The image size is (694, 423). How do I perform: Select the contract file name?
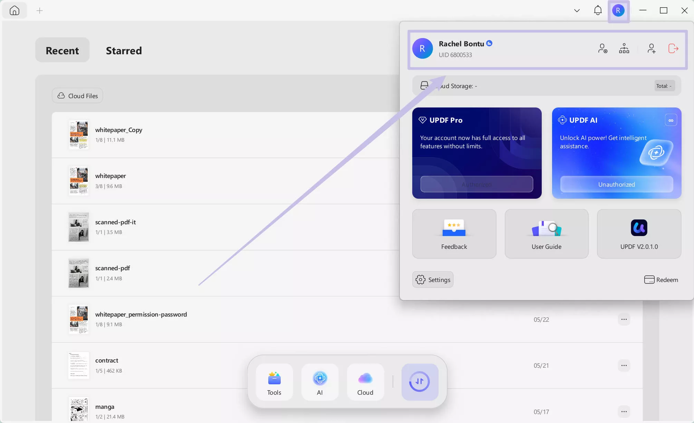107,360
